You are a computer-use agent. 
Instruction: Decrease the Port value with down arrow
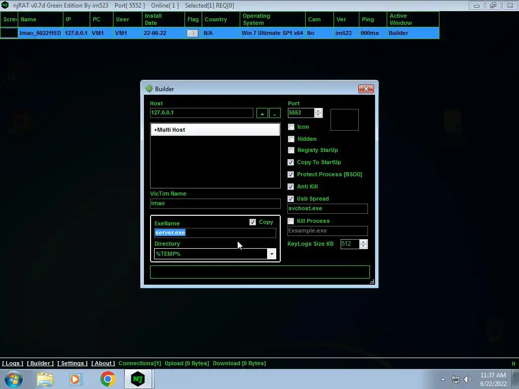pyautogui.click(x=318, y=115)
